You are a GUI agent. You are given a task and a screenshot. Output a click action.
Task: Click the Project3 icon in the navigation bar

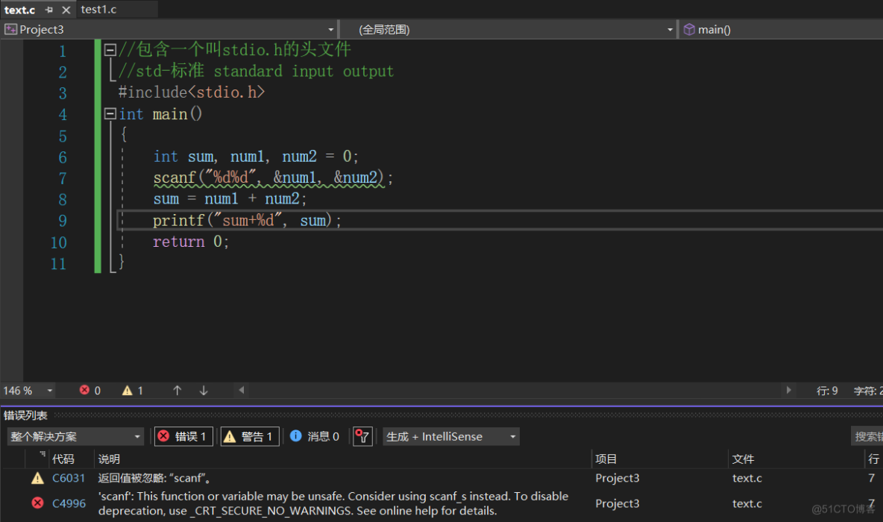[x=10, y=29]
